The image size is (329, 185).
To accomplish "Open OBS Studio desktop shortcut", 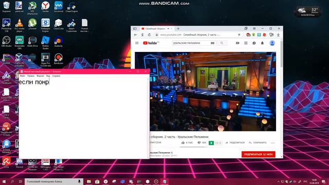I will tap(6, 41).
